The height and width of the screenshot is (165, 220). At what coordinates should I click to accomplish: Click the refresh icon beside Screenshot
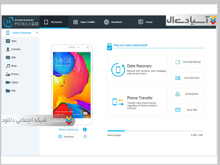(x=85, y=137)
